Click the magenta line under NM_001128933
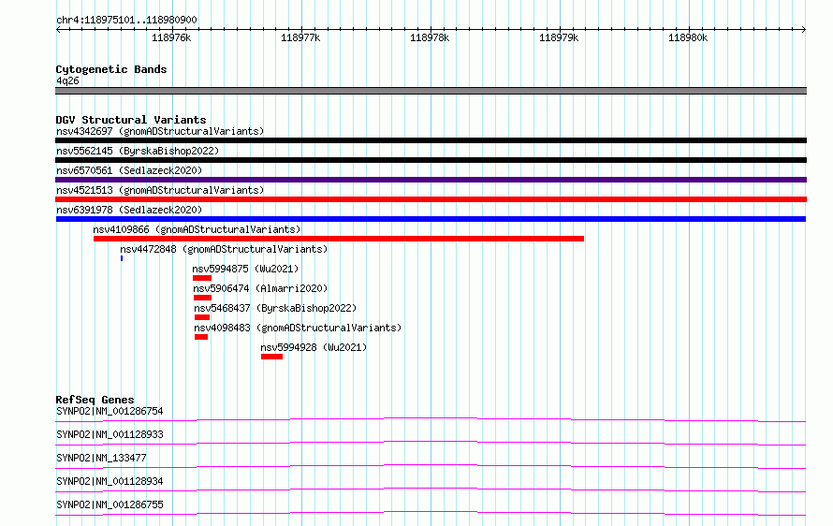 [431, 443]
